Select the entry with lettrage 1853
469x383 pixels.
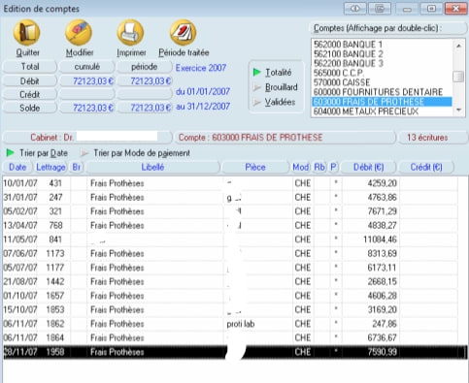tap(230, 309)
